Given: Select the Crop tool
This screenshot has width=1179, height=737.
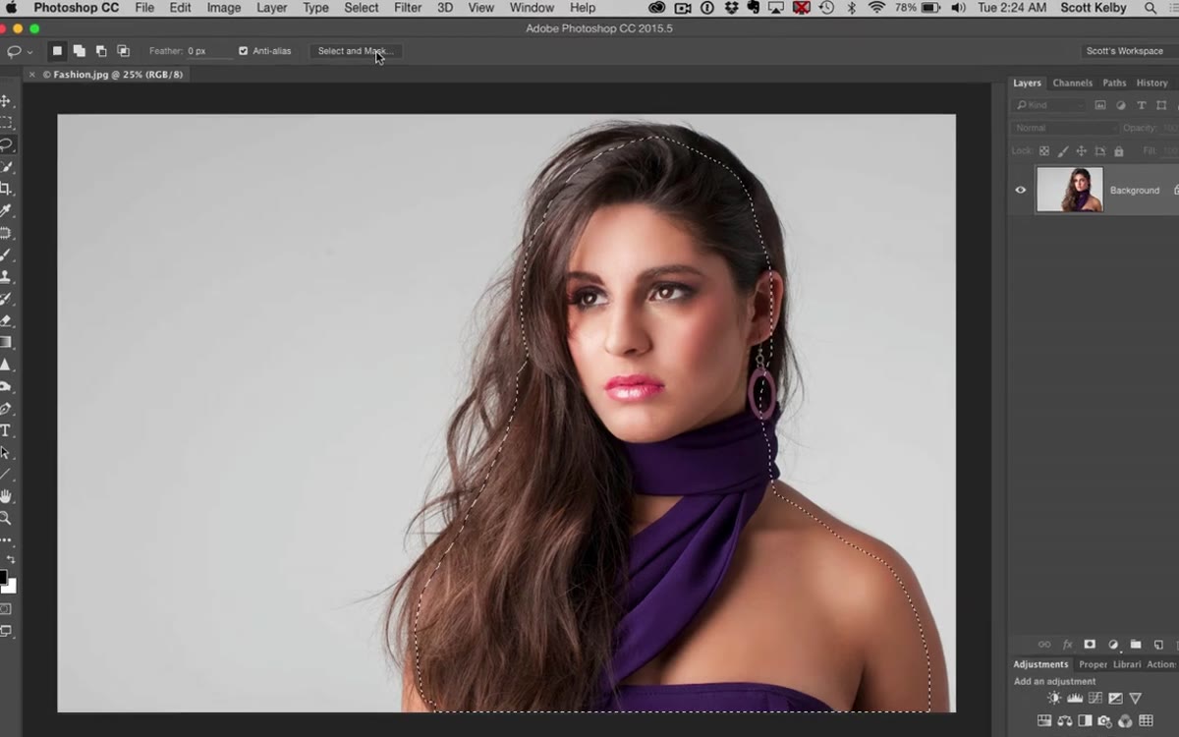Looking at the screenshot, I should [x=6, y=189].
